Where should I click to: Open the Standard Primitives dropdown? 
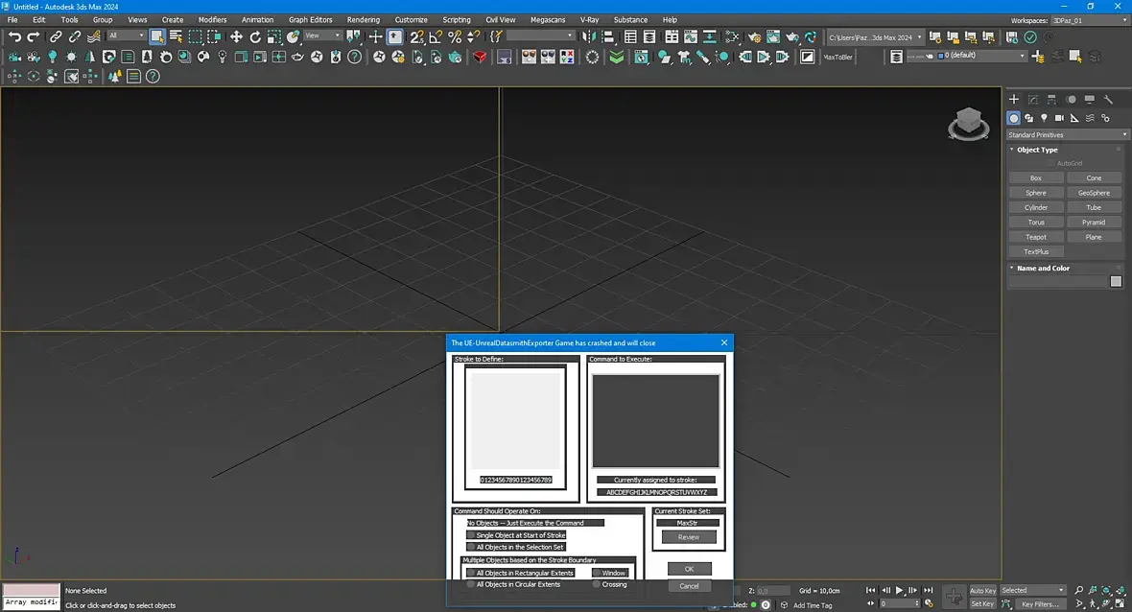[x=1065, y=135]
